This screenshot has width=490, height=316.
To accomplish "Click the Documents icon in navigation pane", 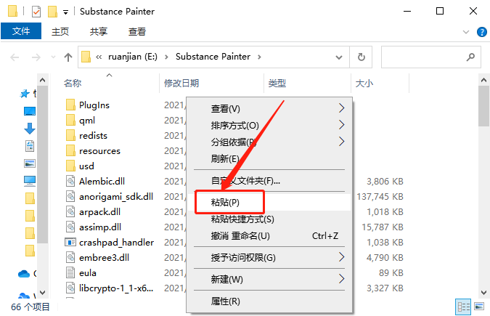I will [x=30, y=146].
